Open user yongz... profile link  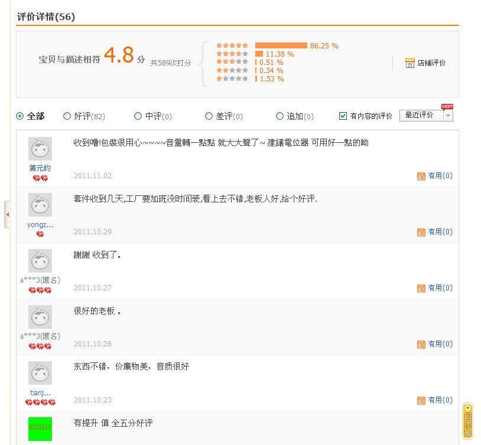click(40, 225)
